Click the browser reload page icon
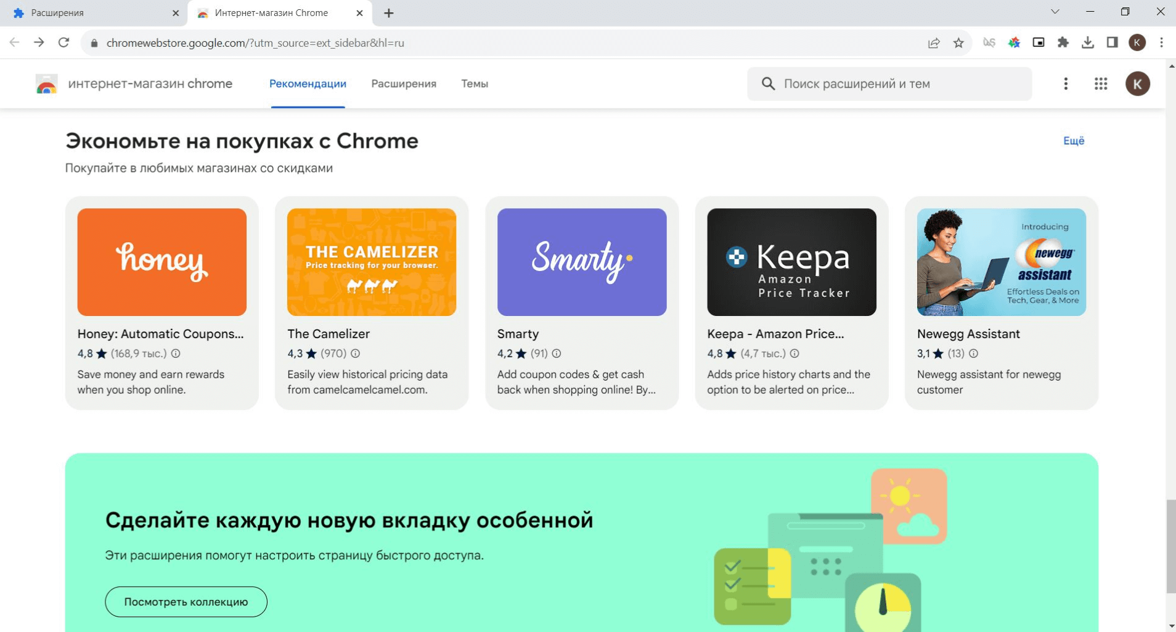 point(63,43)
